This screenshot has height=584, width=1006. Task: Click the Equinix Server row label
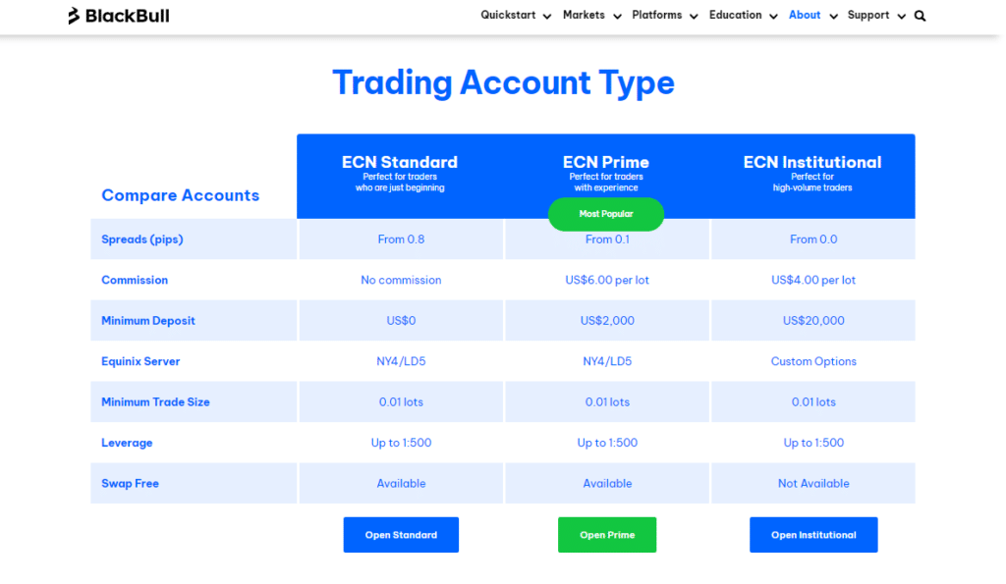[140, 361]
